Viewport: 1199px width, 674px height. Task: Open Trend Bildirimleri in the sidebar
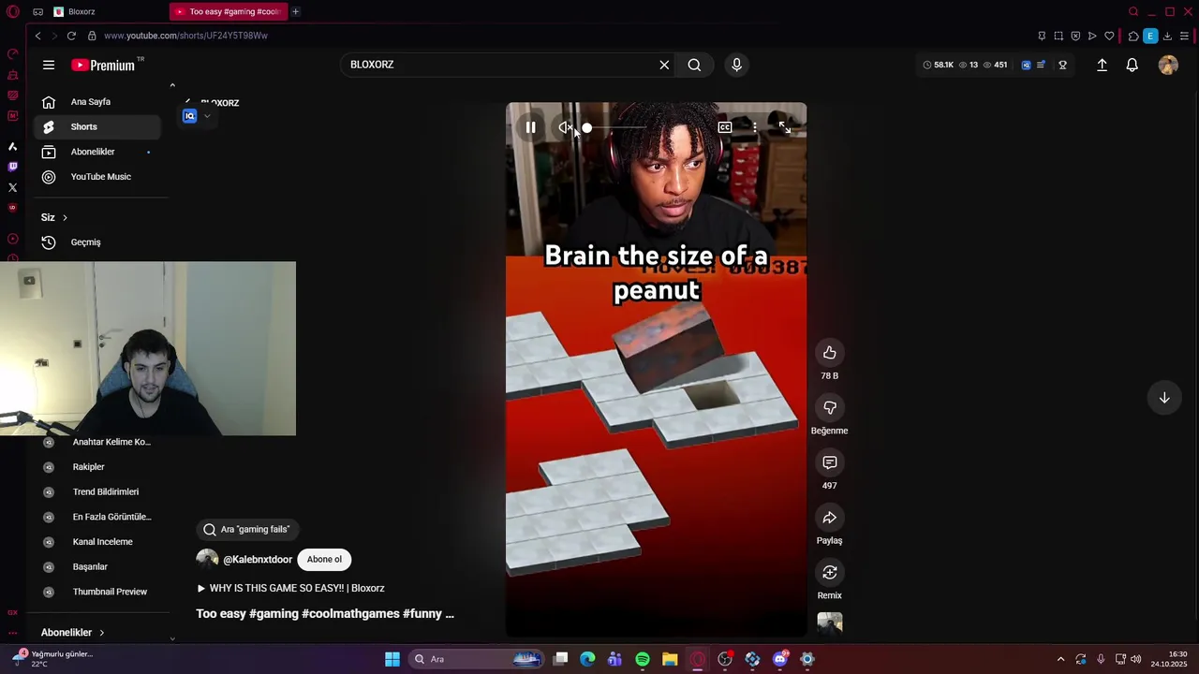(97, 491)
